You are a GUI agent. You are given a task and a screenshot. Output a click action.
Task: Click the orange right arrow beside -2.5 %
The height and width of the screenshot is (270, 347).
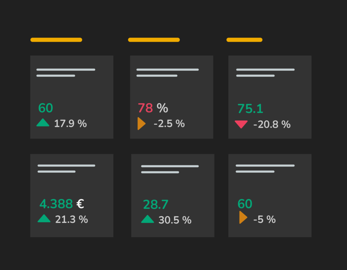pyautogui.click(x=141, y=123)
